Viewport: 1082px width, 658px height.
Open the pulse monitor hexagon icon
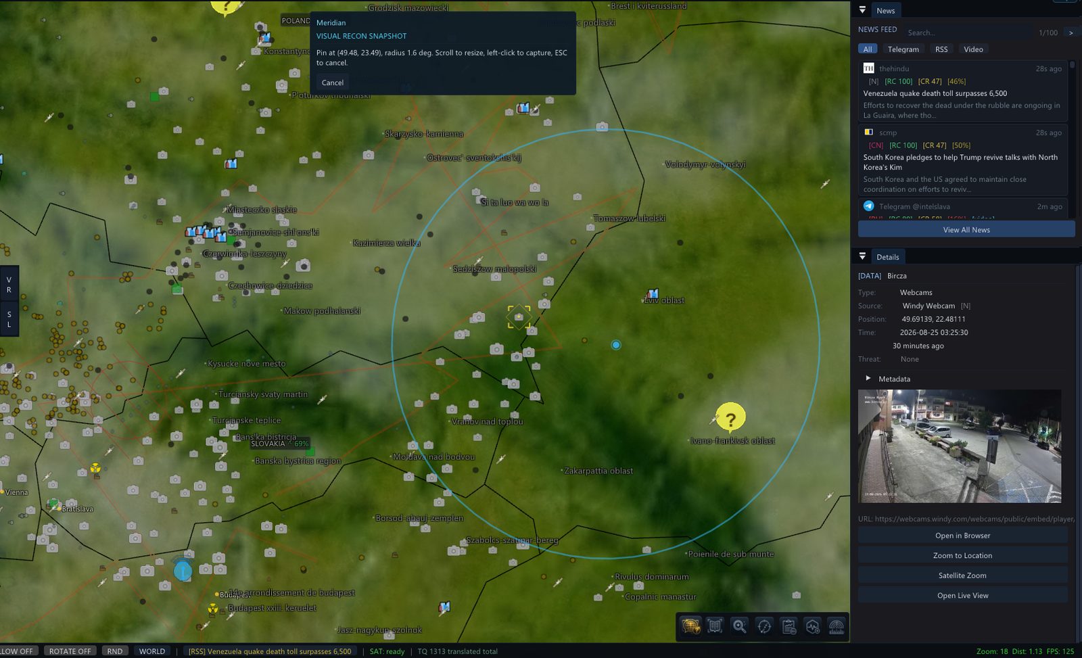813,626
